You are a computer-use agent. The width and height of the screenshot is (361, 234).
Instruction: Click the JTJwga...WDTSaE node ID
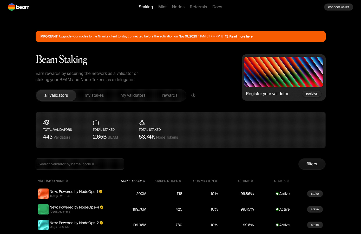[60, 196]
